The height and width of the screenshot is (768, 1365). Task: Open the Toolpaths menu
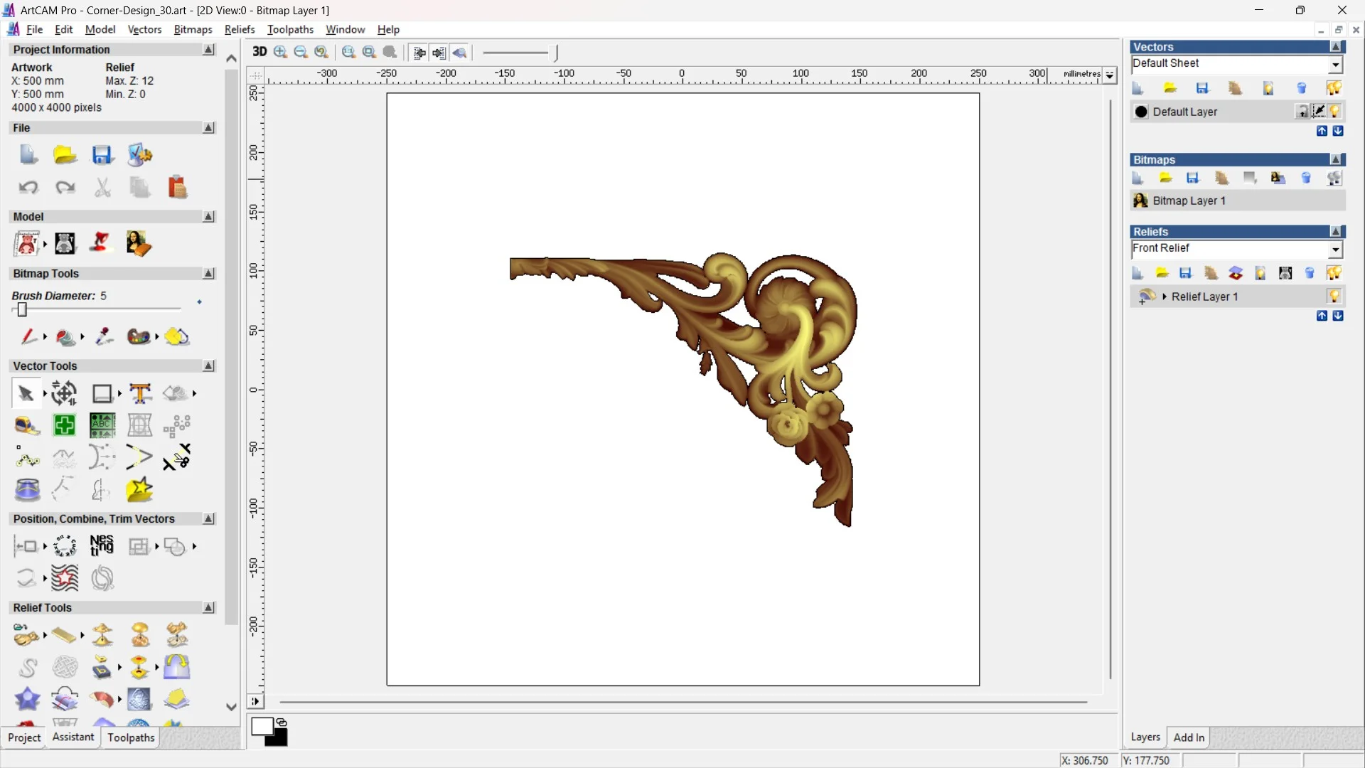tap(290, 29)
